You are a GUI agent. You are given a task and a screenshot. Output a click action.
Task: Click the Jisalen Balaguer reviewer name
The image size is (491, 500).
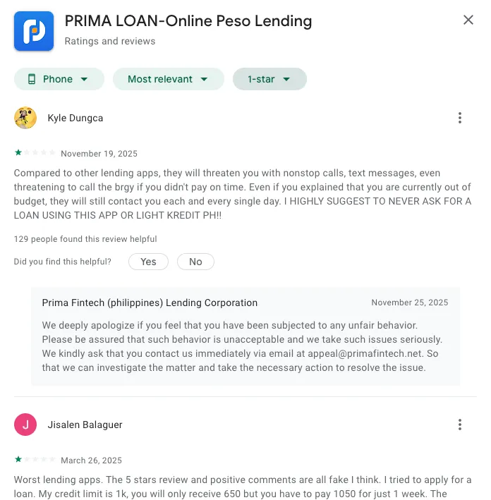[85, 425]
